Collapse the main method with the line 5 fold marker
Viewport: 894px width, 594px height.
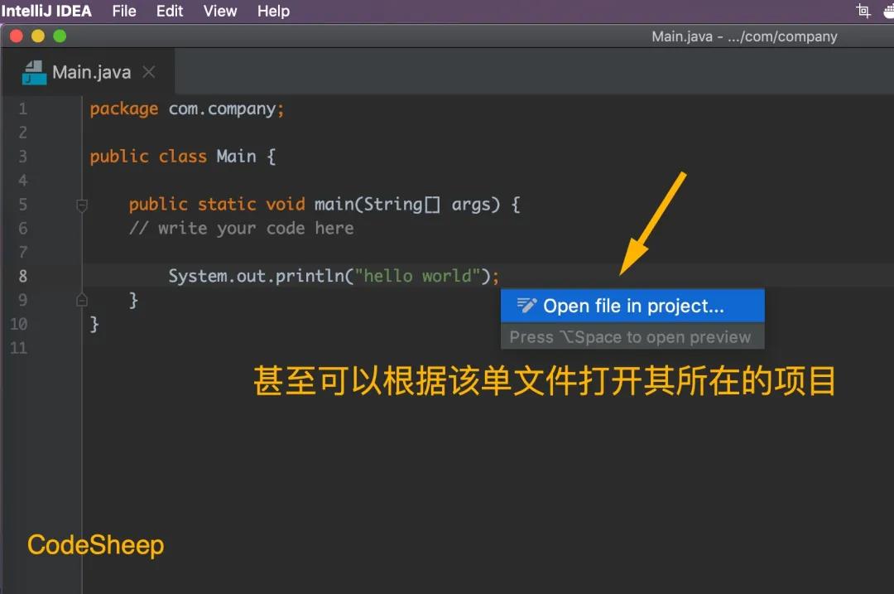pos(82,205)
